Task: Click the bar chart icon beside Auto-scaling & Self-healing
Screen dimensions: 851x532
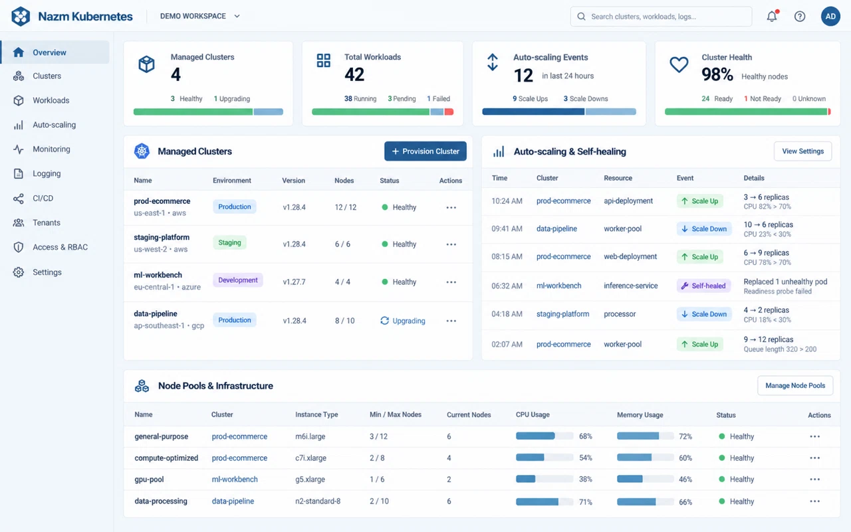Action: [x=499, y=152]
